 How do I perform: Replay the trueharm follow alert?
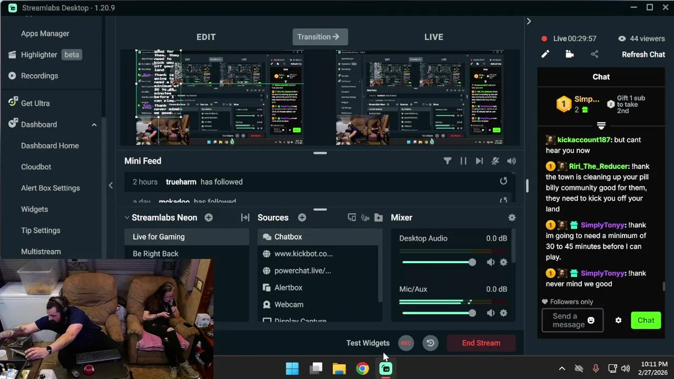(503, 182)
